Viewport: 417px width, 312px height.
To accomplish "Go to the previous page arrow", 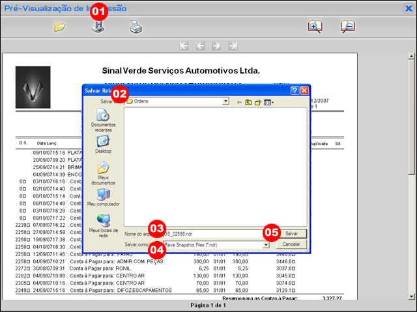I will pos(201,45).
